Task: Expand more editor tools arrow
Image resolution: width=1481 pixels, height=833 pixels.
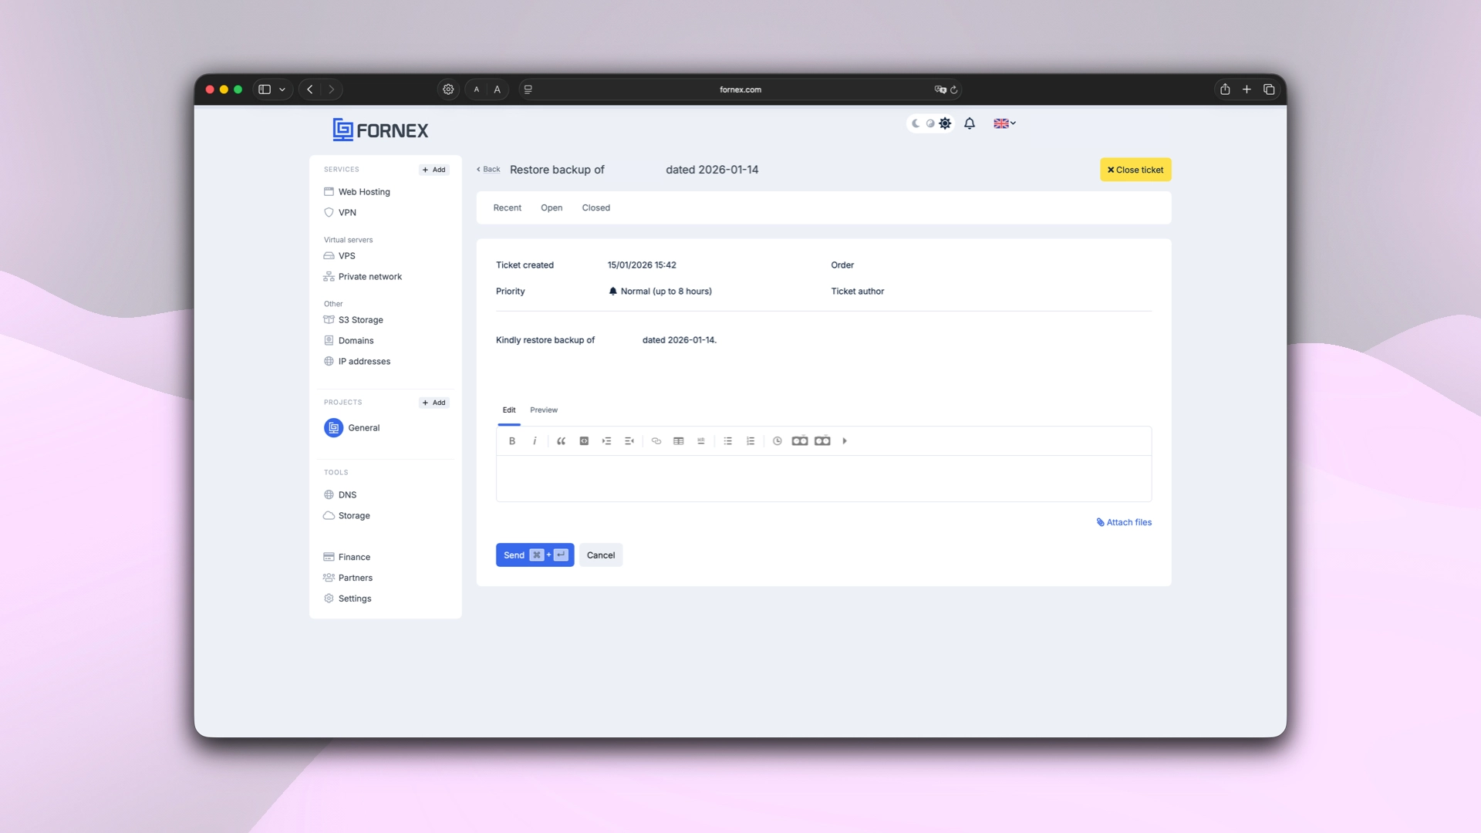Action: point(845,441)
